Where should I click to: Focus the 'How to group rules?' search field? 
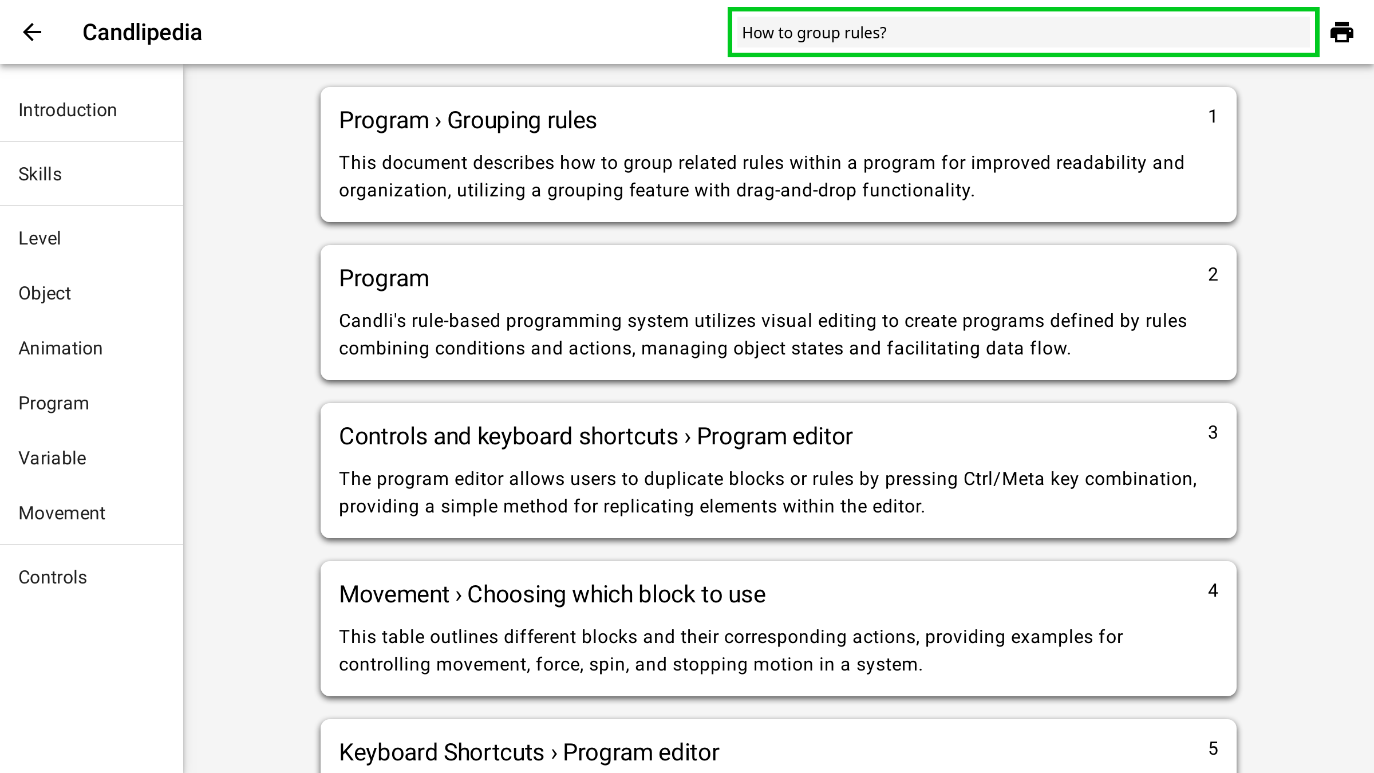coord(1022,33)
